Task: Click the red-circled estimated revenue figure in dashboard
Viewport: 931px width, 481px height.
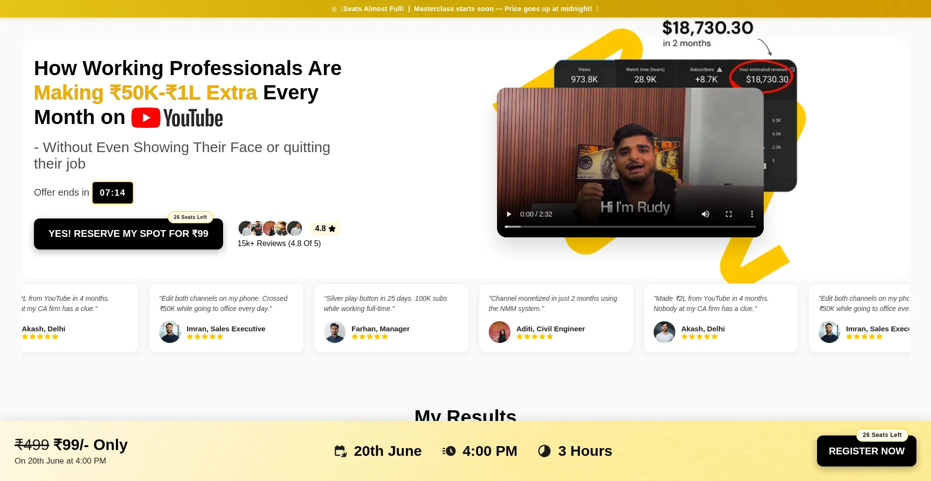Action: tap(767, 79)
